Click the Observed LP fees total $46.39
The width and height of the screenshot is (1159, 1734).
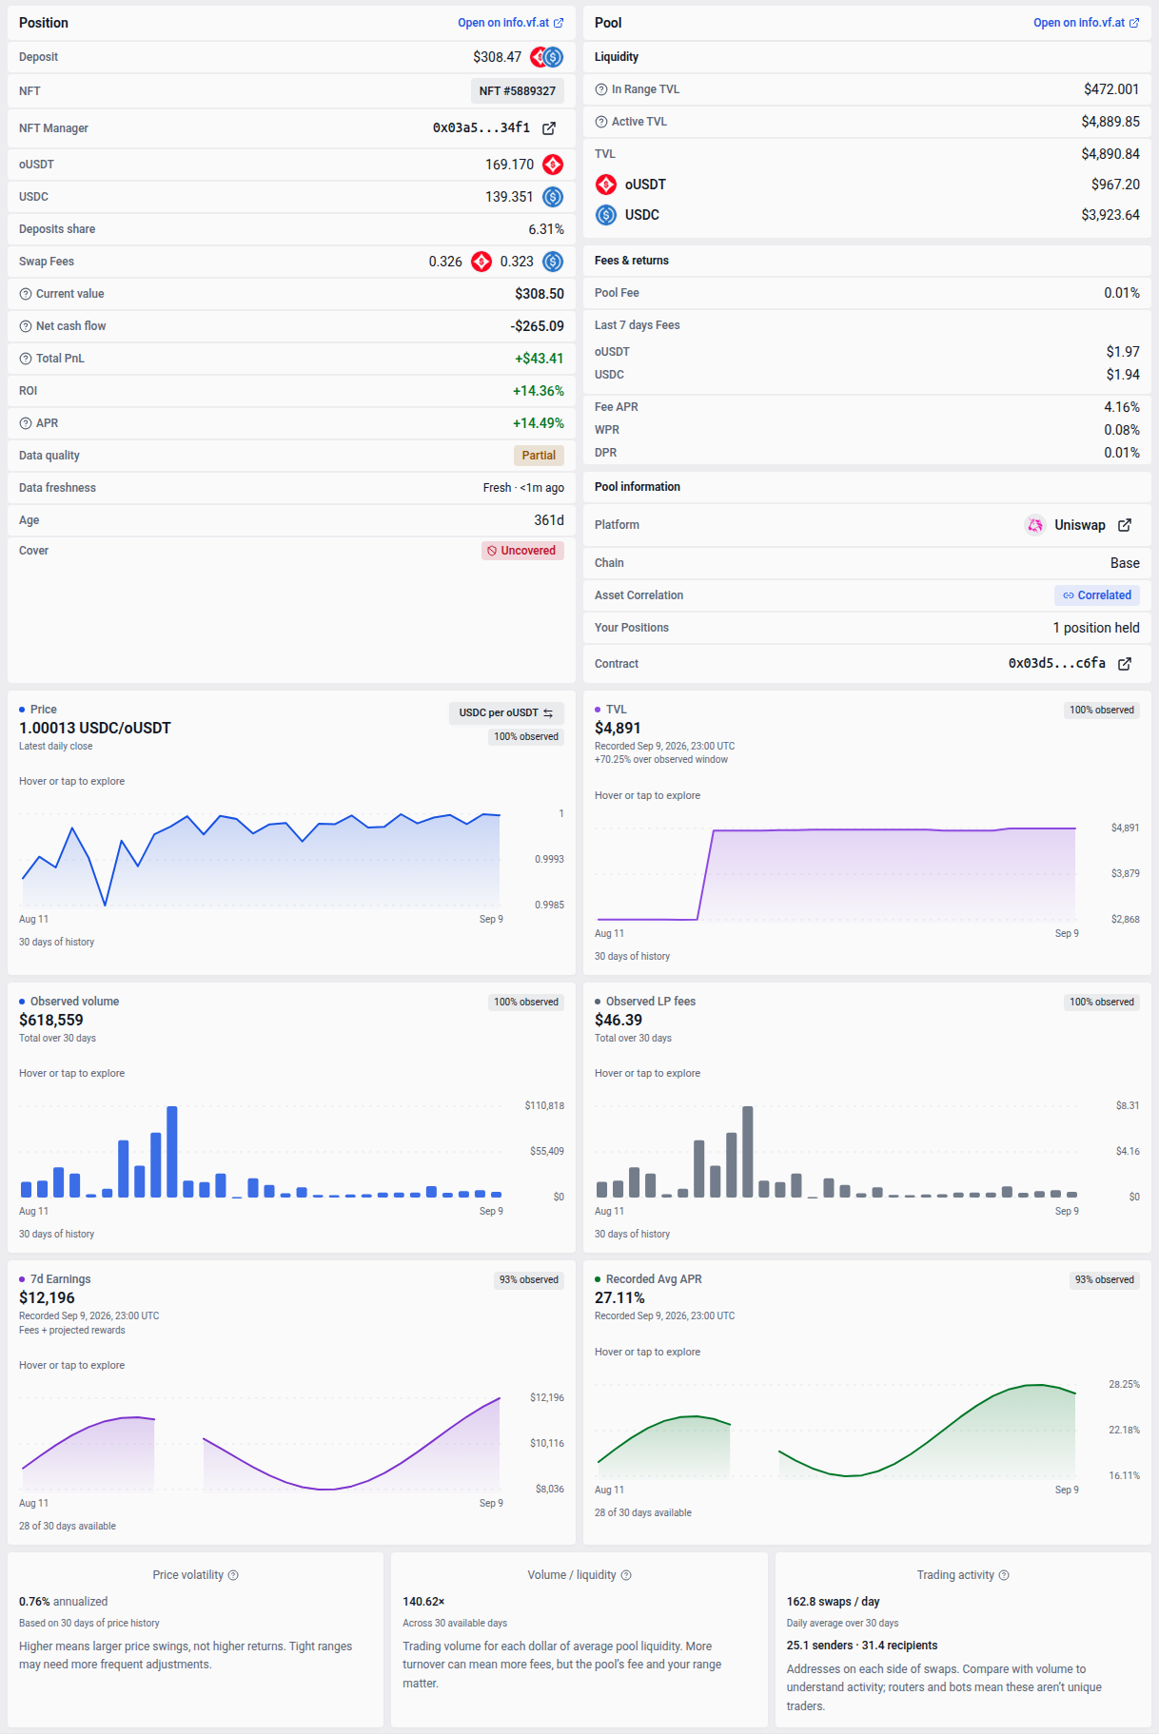619,1020
